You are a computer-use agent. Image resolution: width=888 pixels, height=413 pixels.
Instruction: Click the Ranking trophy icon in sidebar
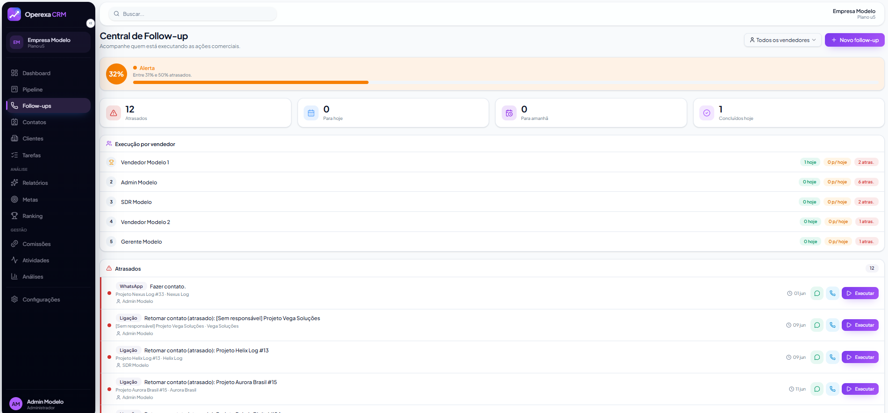click(14, 216)
